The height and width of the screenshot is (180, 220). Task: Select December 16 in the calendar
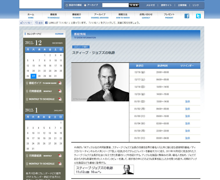pyautogui.click(x=50, y=66)
